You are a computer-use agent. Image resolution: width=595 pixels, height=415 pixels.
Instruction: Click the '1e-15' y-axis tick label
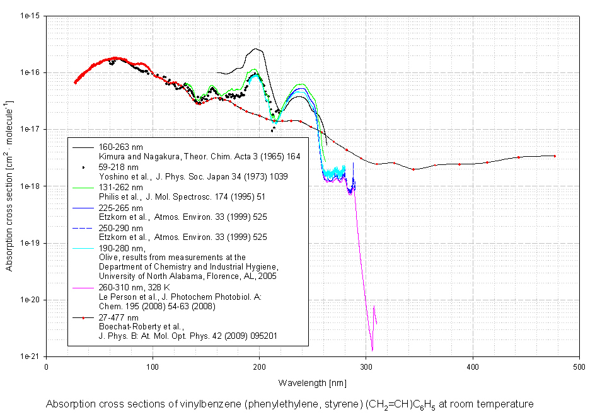[x=30, y=16]
